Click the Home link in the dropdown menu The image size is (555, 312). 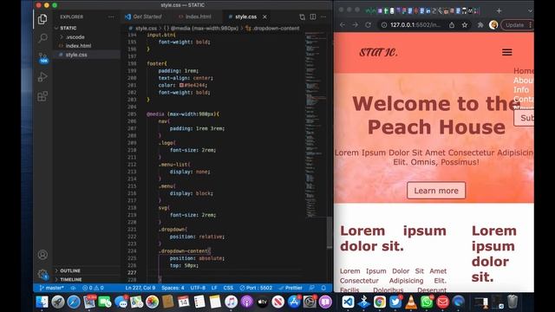click(524, 71)
